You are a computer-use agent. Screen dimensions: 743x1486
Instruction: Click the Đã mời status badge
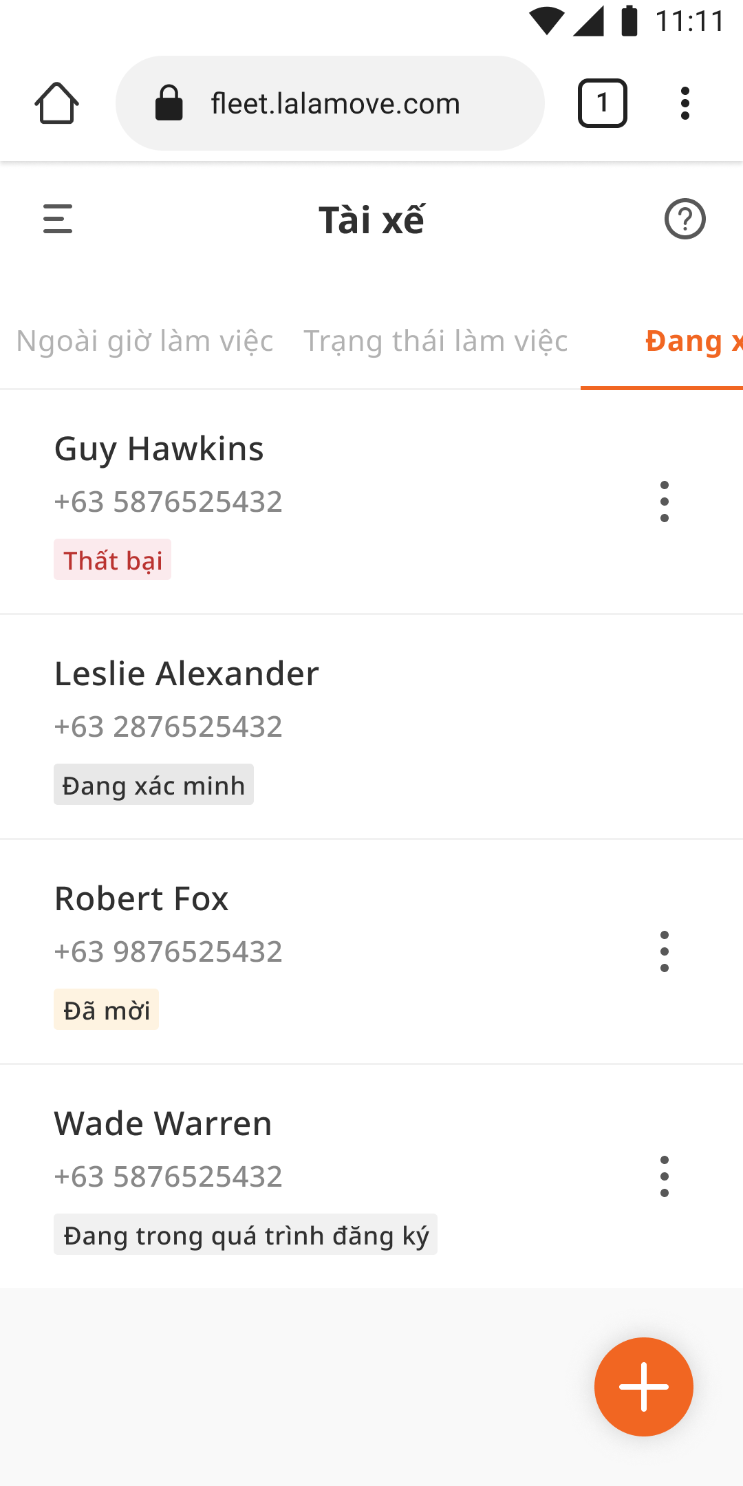point(106,1009)
